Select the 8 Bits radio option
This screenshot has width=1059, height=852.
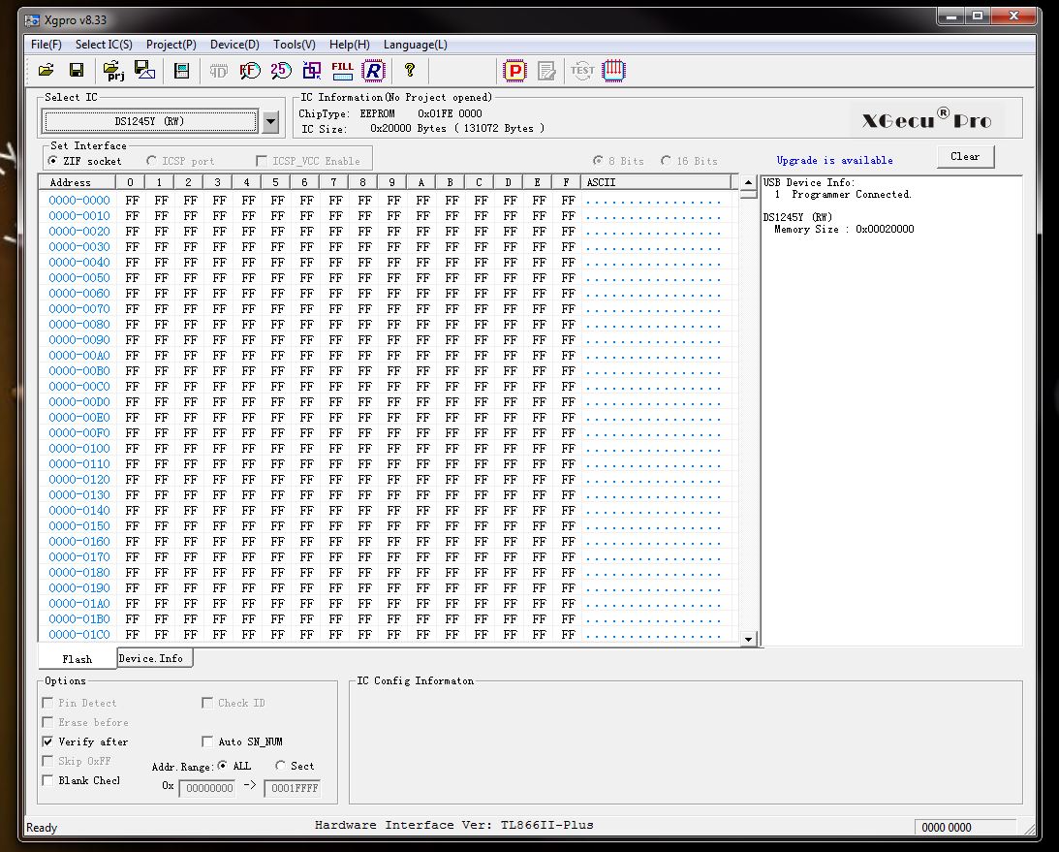pyautogui.click(x=598, y=161)
